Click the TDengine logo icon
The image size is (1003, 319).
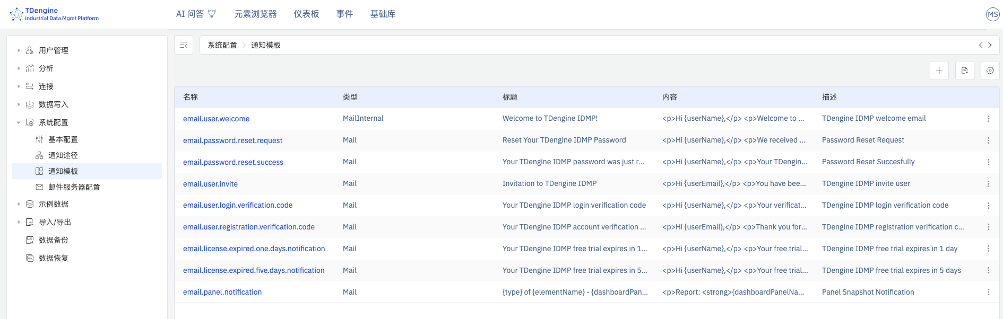point(16,14)
